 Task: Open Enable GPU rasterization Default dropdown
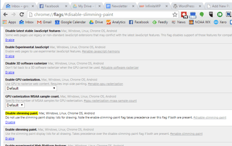point(31,88)
